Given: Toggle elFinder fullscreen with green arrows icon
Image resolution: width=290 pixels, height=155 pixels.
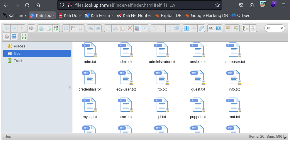Looking at the screenshot, I should (x=24, y=36).
